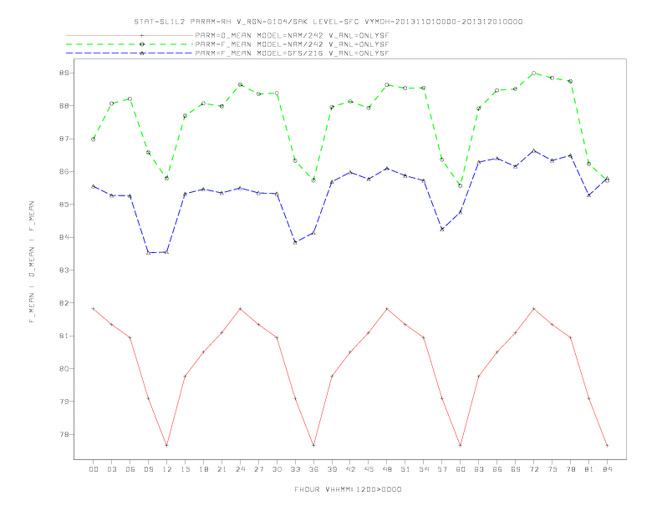Screen dimensions: 662x511
Task: Click the chart title starting with STAT=SL1L2
Action: [x=328, y=22]
